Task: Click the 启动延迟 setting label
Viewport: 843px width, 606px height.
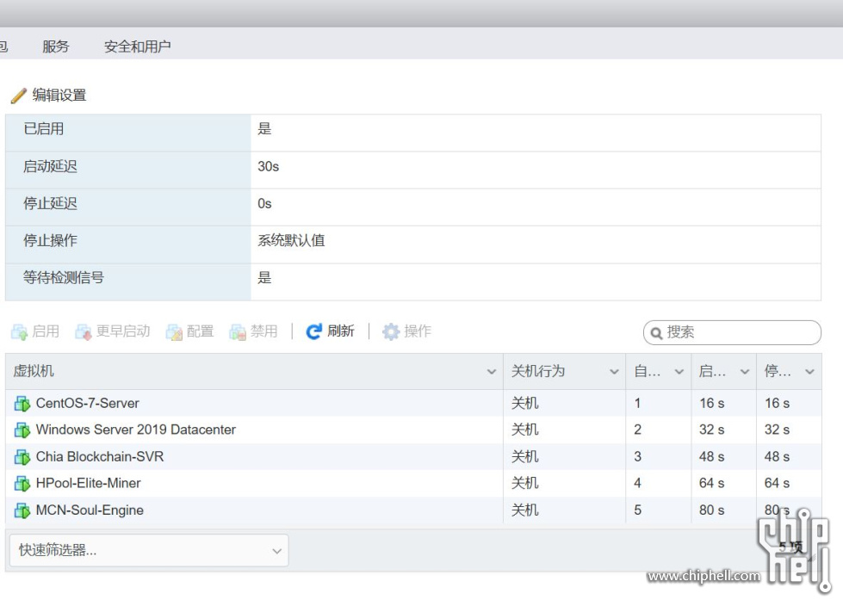Action: pyautogui.click(x=50, y=166)
